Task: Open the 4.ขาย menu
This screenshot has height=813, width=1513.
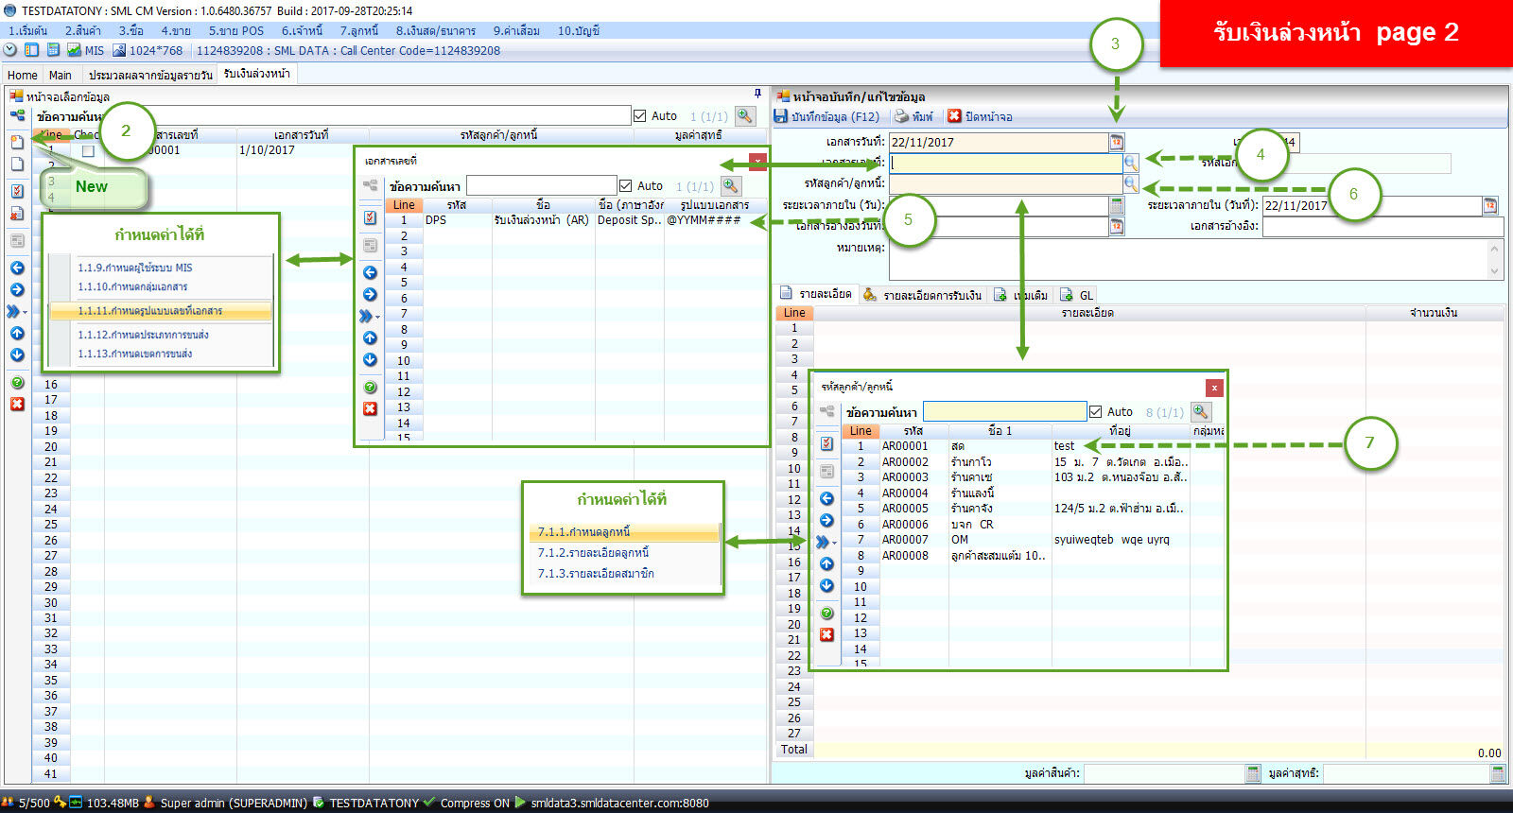Action: (176, 30)
